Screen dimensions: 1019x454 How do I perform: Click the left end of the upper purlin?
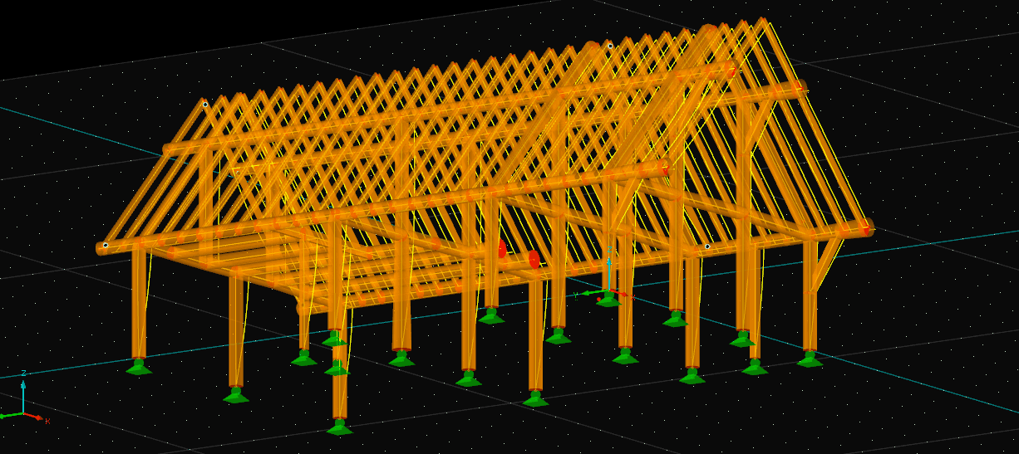pyautogui.click(x=167, y=149)
